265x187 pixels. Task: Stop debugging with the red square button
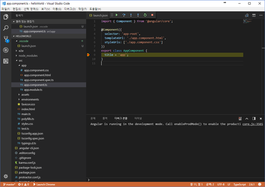pyautogui.click(x=152, y=15)
